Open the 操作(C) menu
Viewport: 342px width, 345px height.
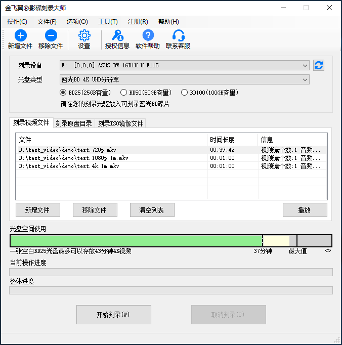click(x=17, y=22)
